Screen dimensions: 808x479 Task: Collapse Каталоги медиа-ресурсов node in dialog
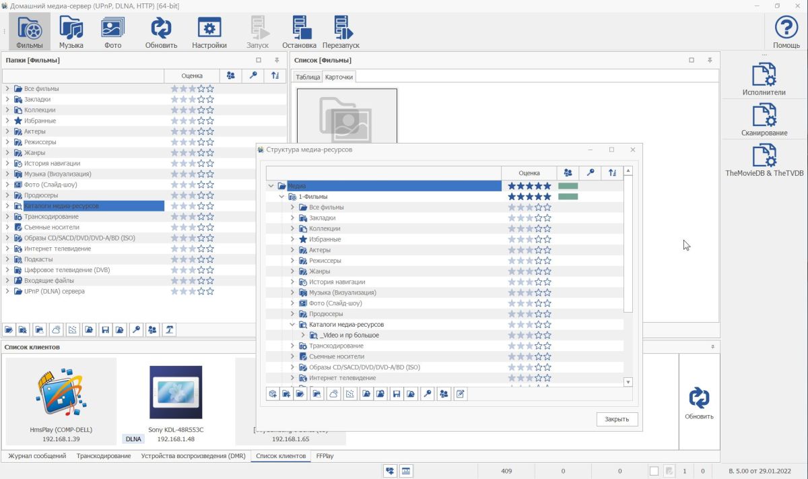tap(293, 325)
